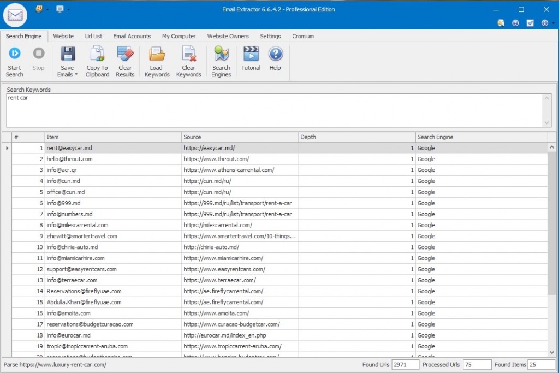Open Search Engines selector
Image resolution: width=559 pixels, height=373 pixels.
click(x=221, y=62)
